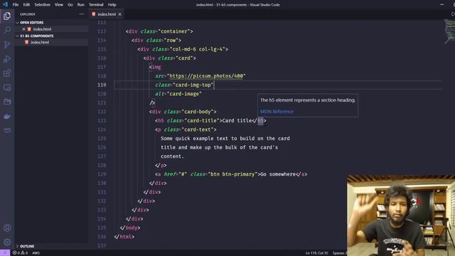Expand the Outline section
This screenshot has width=455, height=256.
[17, 246]
